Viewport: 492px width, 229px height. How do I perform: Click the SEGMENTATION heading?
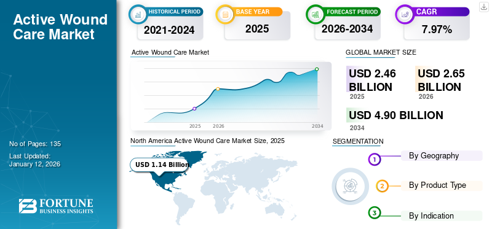point(358,141)
